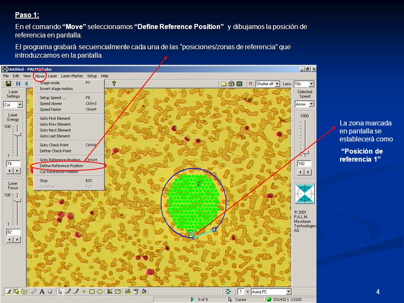
Task: Choose Speed faster menu entry
Action: (x=69, y=109)
